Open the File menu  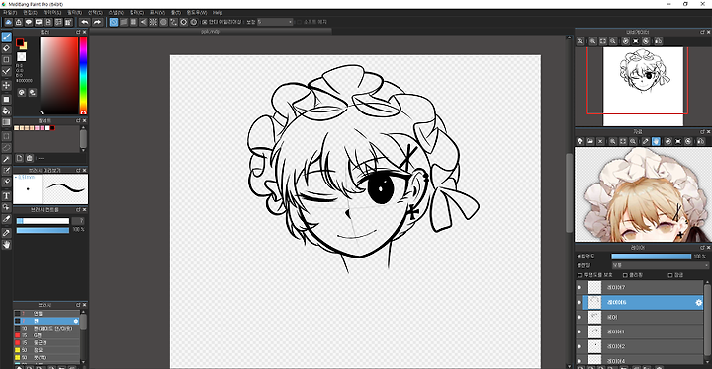point(10,13)
